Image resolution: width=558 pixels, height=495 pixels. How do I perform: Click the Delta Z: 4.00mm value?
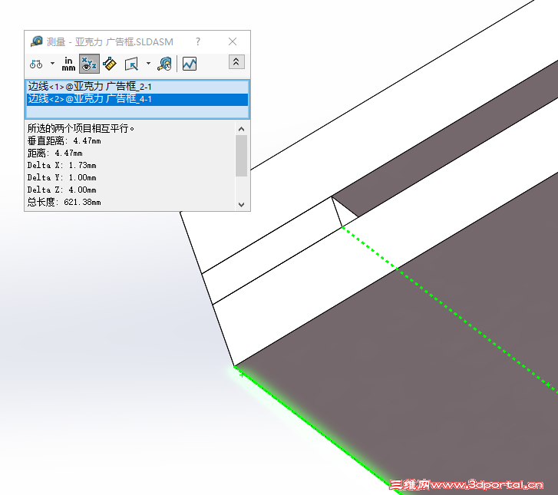point(62,190)
